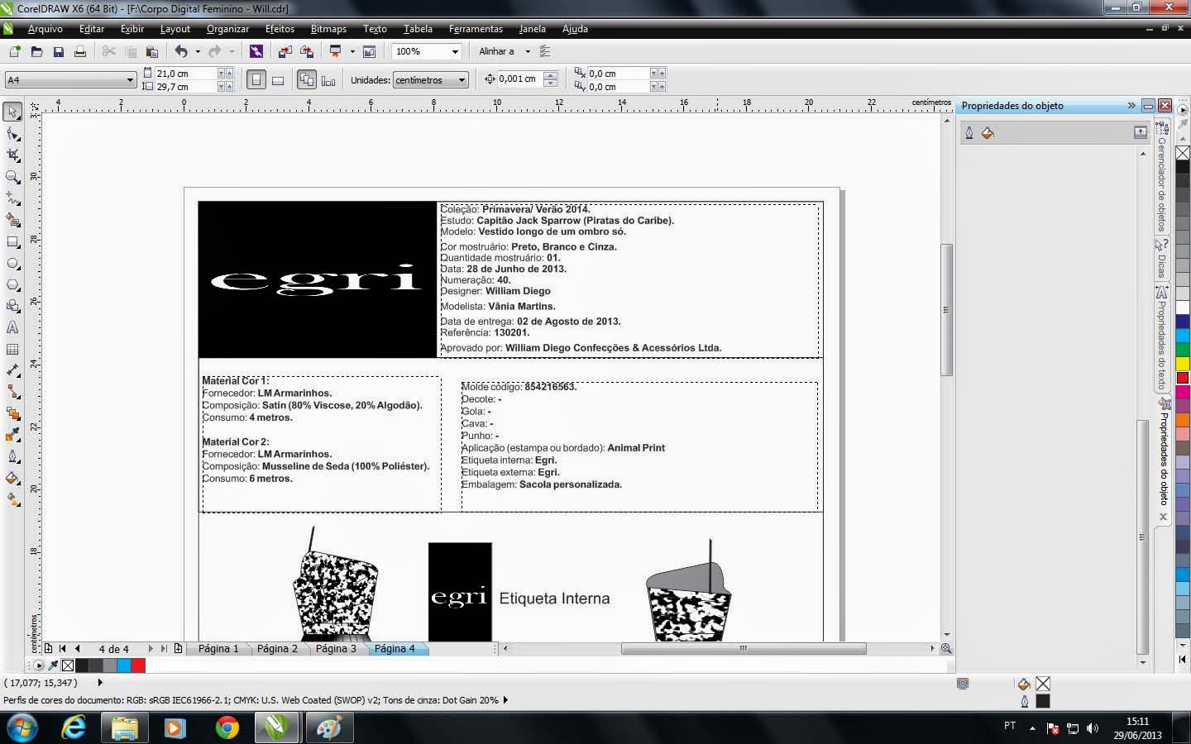This screenshot has width=1191, height=744.
Task: Go to the first page arrow
Action: tap(63, 649)
